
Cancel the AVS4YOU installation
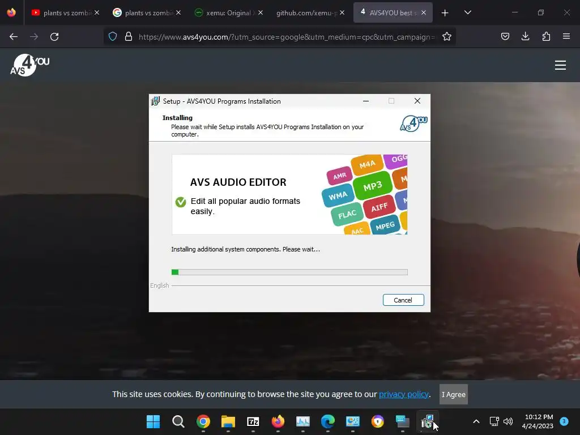[403, 300]
